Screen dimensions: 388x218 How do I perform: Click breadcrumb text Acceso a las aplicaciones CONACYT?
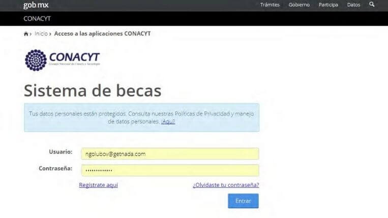[102, 34]
